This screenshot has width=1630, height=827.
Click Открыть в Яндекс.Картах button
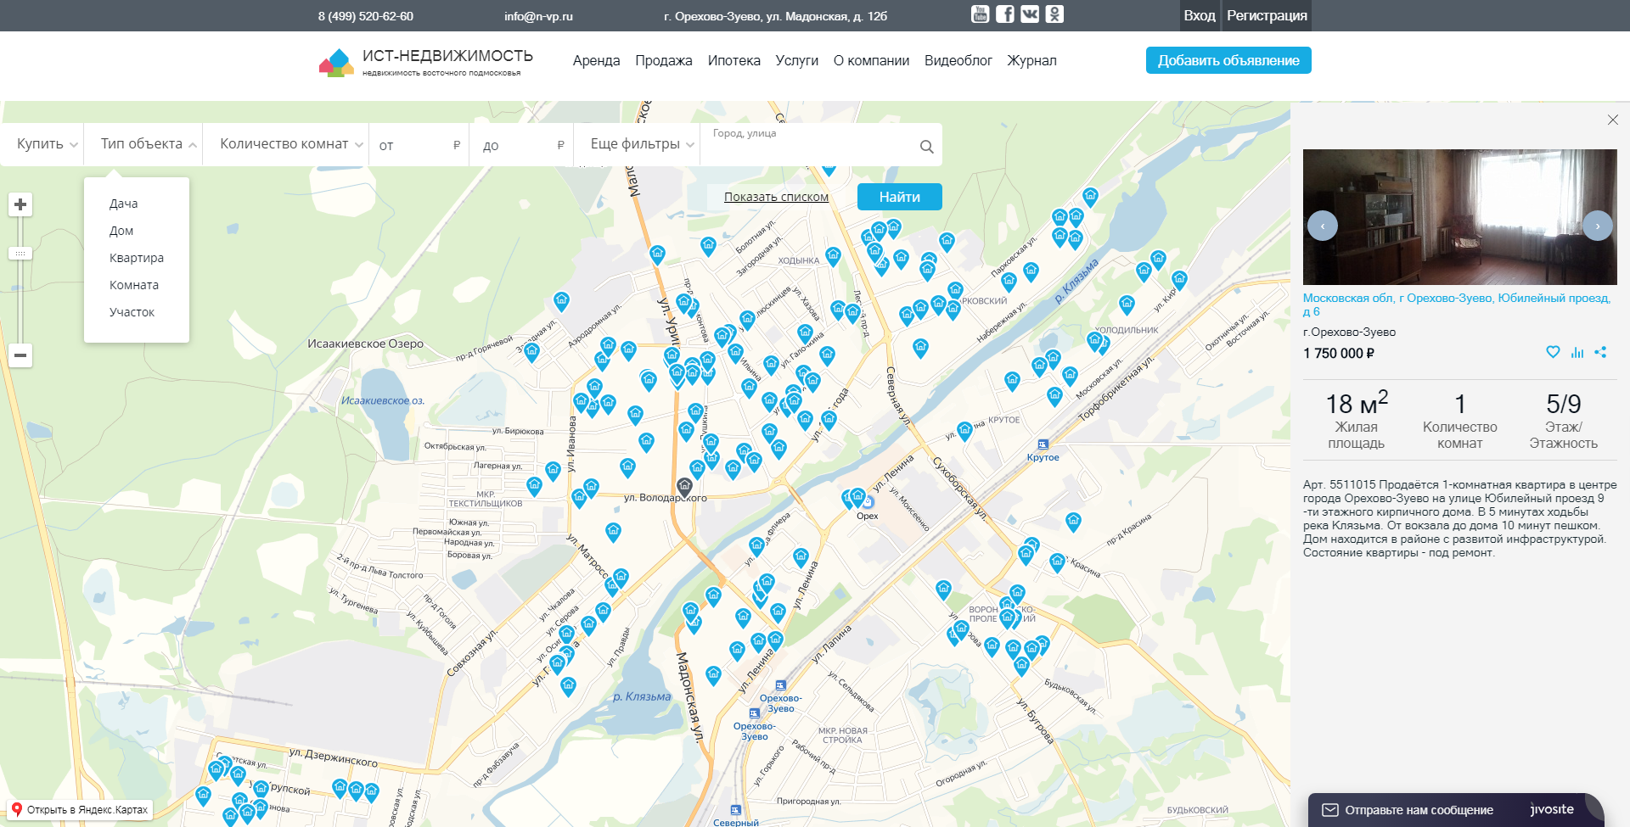click(x=81, y=809)
